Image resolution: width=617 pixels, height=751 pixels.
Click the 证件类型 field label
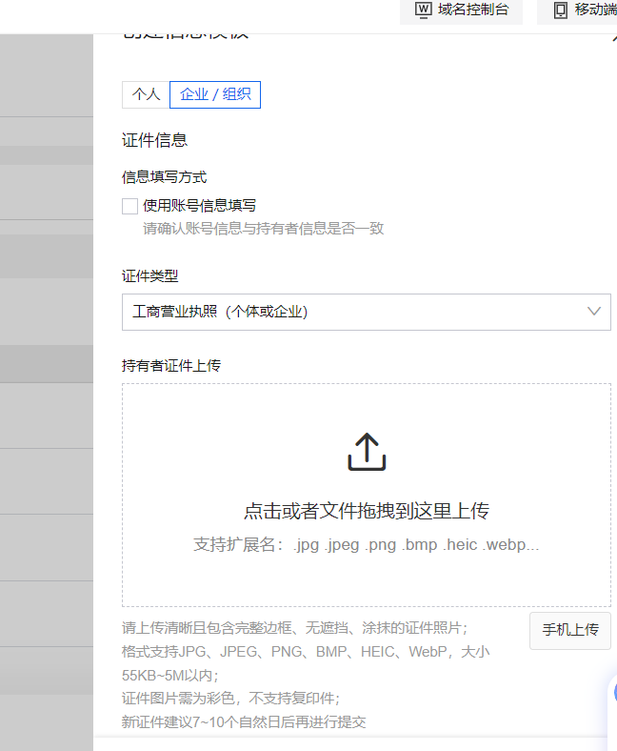pyautogui.click(x=149, y=276)
